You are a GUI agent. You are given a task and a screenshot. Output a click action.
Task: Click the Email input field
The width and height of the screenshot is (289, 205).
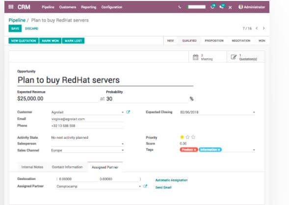[x=87, y=119]
